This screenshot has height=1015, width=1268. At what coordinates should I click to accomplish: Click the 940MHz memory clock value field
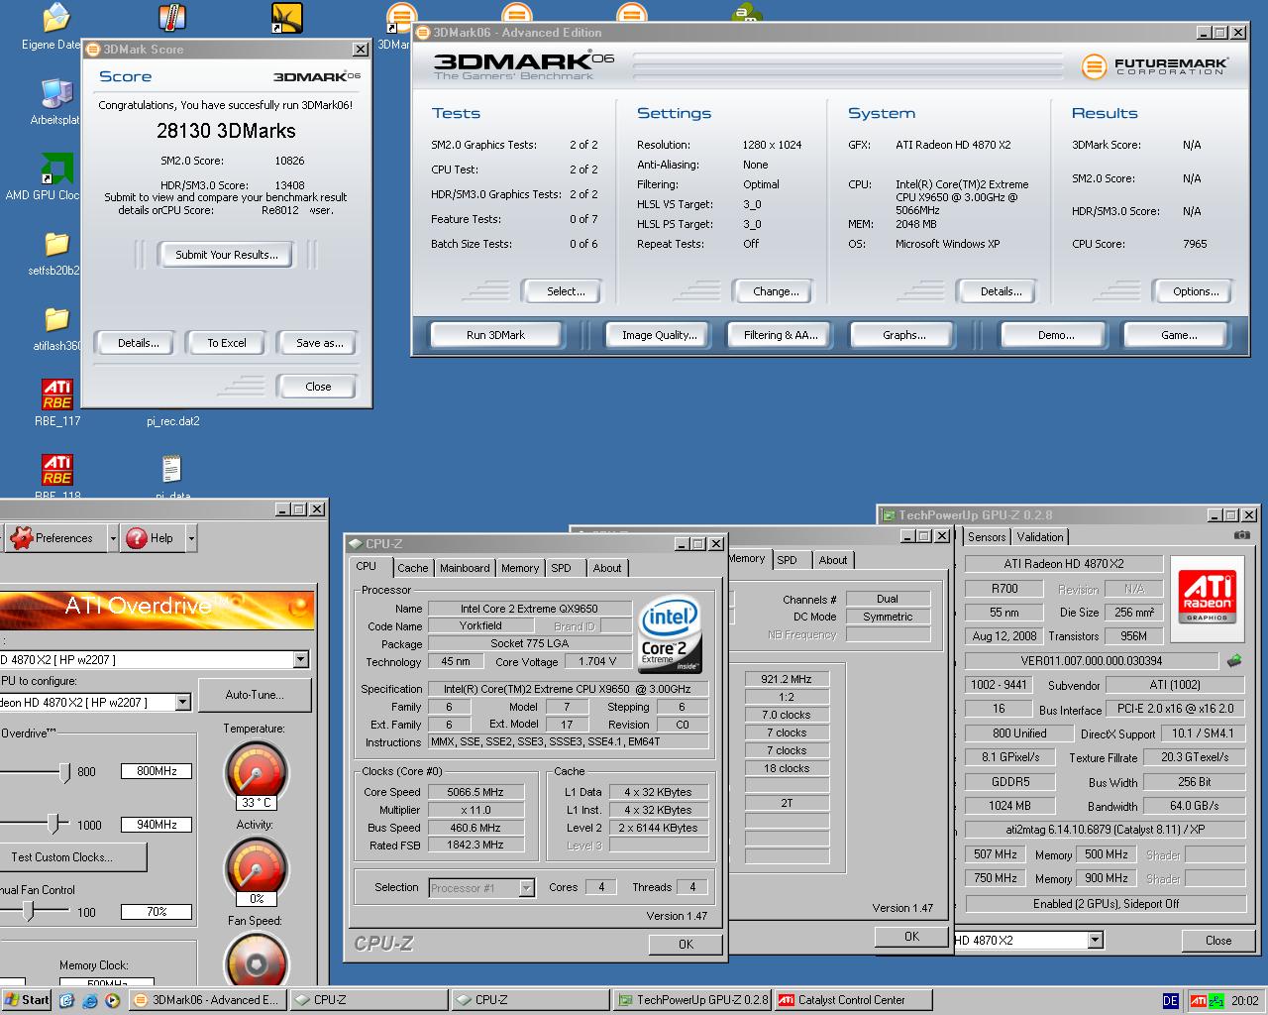(x=157, y=825)
